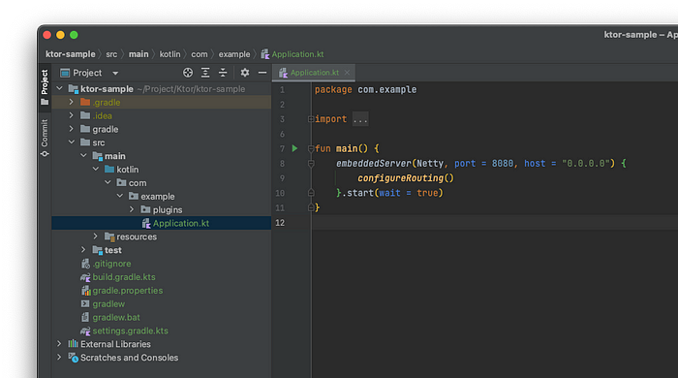This screenshot has height=378, width=678.
Task: Click the Collapse All icon in Project toolbar
Action: click(x=223, y=73)
